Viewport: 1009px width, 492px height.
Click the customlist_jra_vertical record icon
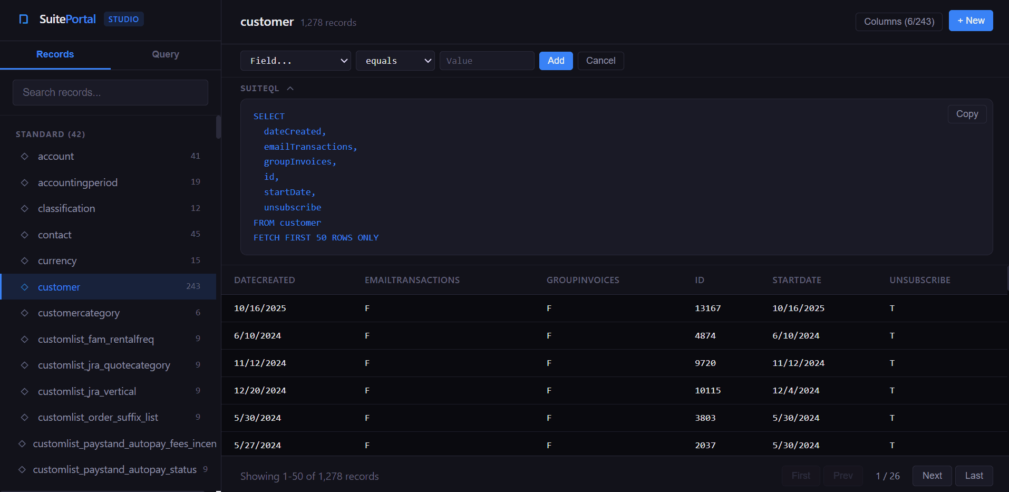tap(24, 391)
